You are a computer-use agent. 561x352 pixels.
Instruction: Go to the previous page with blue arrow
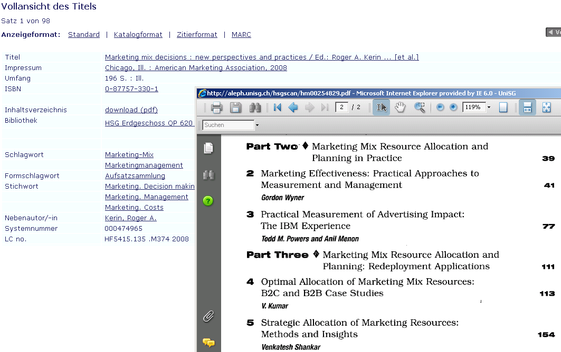[293, 107]
